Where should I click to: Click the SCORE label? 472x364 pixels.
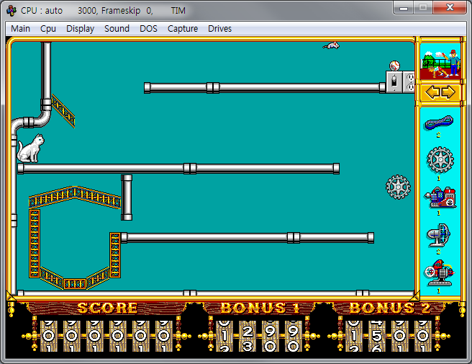pos(107,308)
